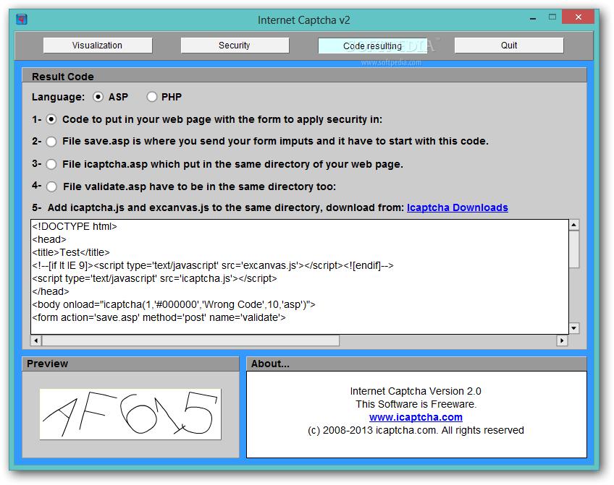Select option 3 icaptcha.asp file code
Image resolution: width=614 pixels, height=485 pixels.
tap(51, 164)
